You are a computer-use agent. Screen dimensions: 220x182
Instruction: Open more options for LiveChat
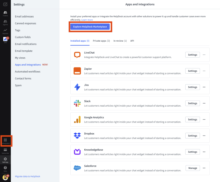point(204,55)
